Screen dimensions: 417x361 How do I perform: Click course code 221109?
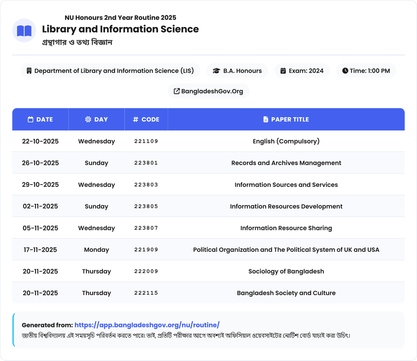tap(146, 141)
